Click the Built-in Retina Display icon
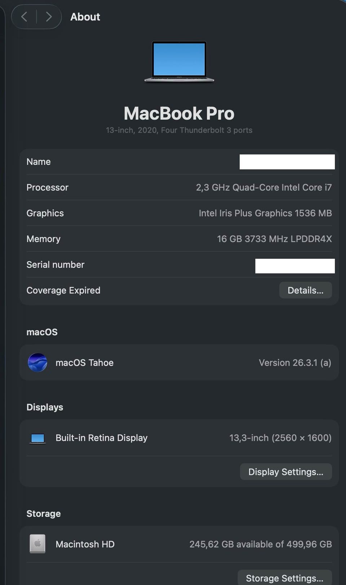The image size is (346, 585). point(37,438)
